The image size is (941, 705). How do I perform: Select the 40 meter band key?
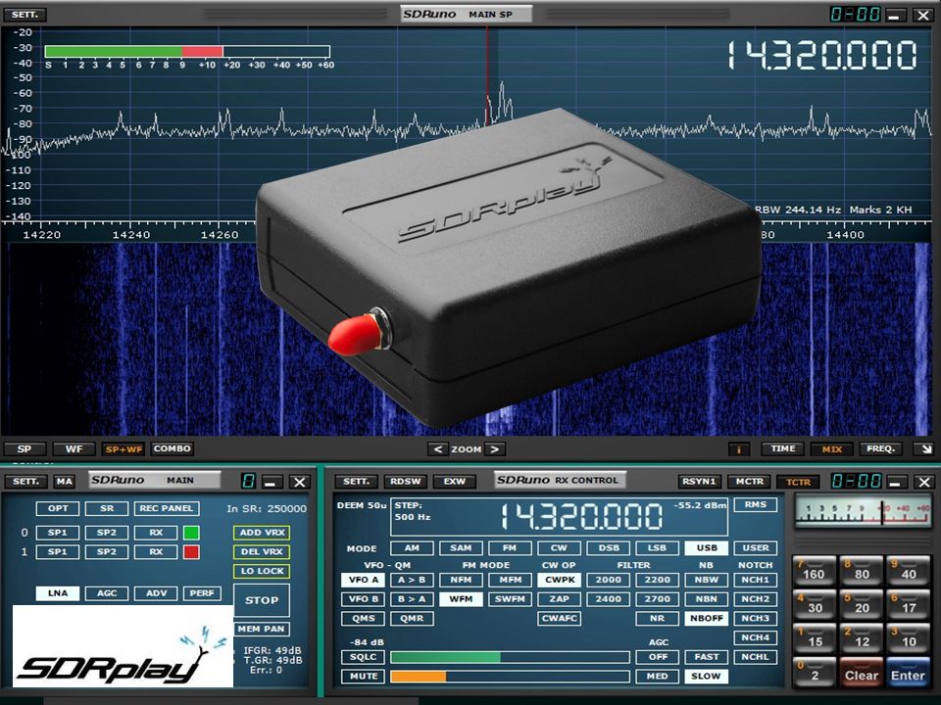909,571
